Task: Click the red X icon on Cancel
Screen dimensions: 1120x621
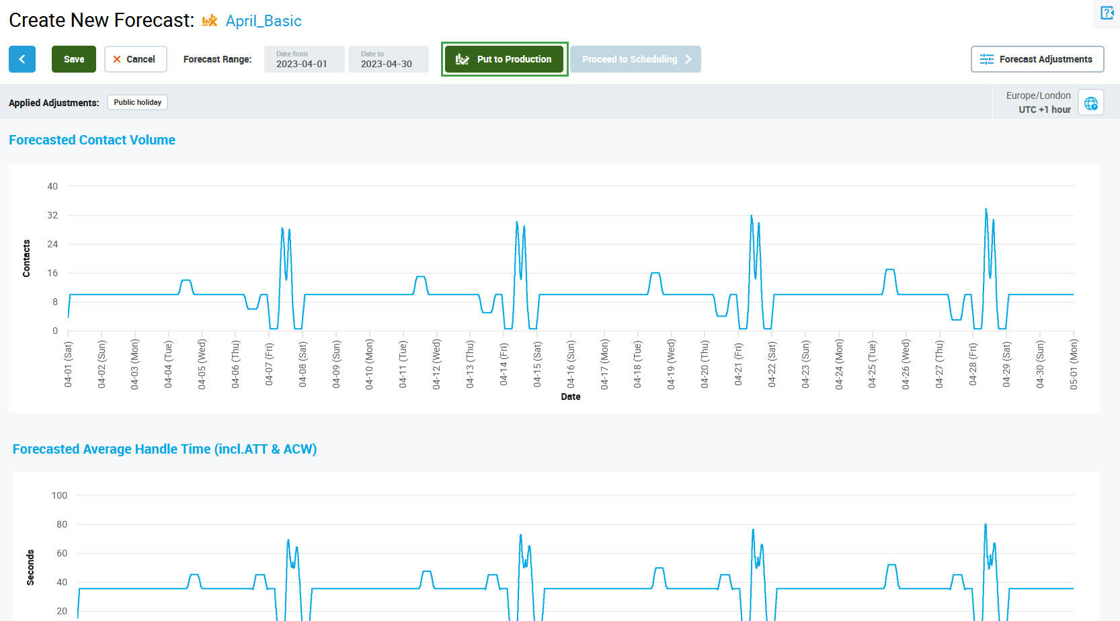Action: [x=117, y=59]
